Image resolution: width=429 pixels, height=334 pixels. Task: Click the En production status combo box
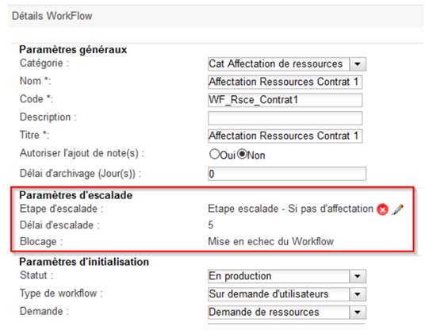coord(287,276)
